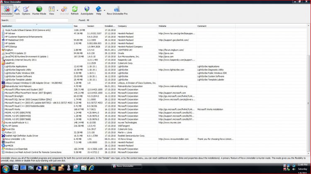Sort list by Company column

click(137, 26)
